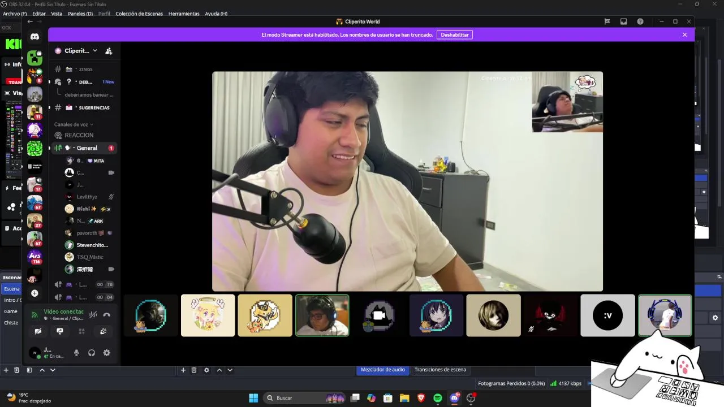Open the SUGERENCIAS text channel
Image resolution: width=724 pixels, height=407 pixels.
pyautogui.click(x=84, y=107)
